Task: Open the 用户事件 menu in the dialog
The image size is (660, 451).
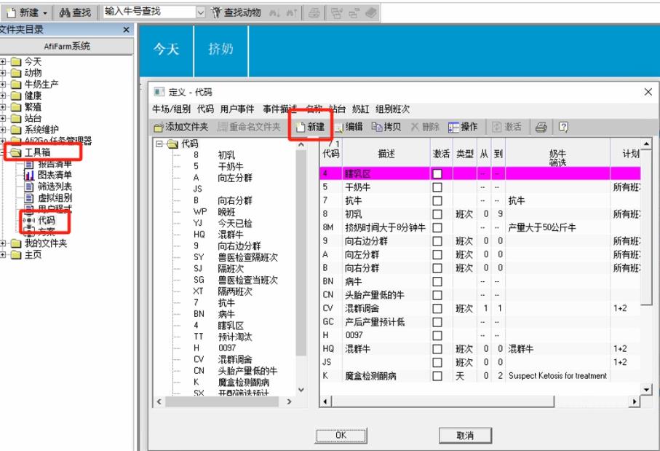Action: coord(237,109)
